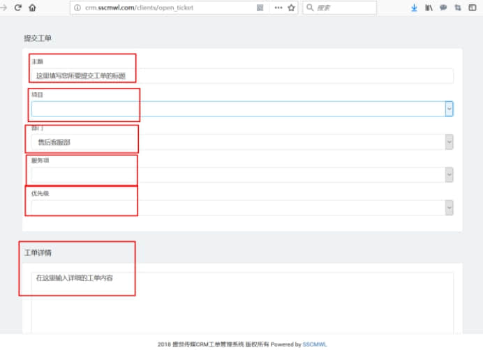Bookmark this page with the star icon
Viewport: 483px width, 350px height.
(x=291, y=8)
